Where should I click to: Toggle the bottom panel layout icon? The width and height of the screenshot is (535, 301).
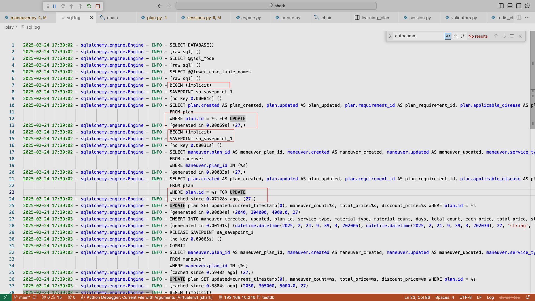point(510,6)
